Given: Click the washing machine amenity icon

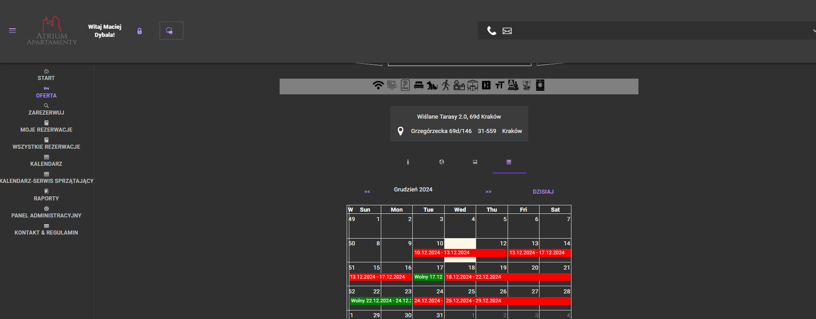Looking at the screenshot, I should pyautogui.click(x=540, y=85).
